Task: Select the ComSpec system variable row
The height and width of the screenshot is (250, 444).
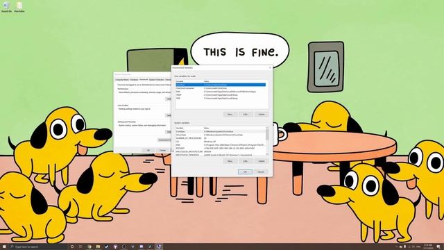Action: point(220,131)
